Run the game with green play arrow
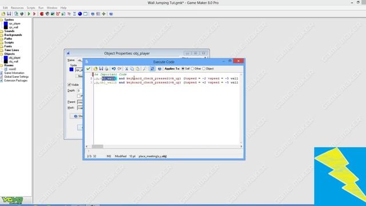Screen dimensions: 366x206 29,14
